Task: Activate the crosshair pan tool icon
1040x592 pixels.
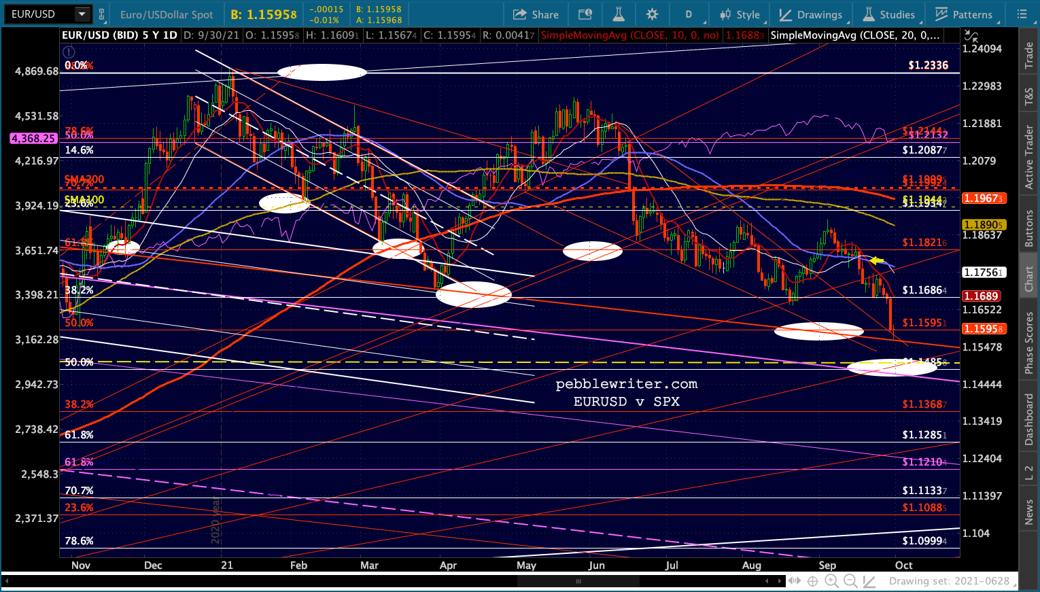Action: (x=812, y=581)
